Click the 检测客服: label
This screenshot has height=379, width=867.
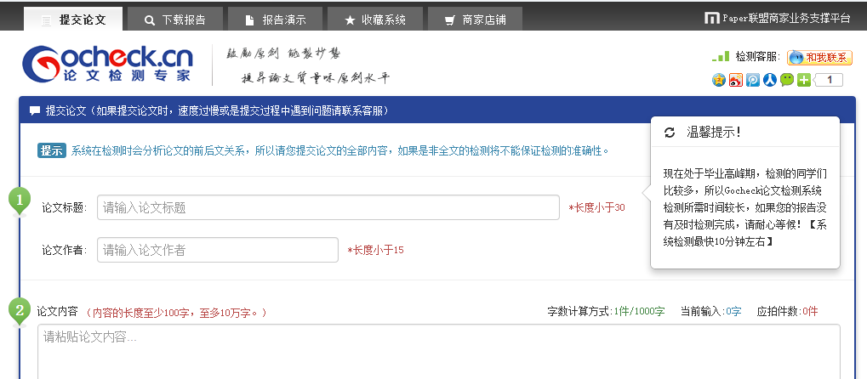758,57
